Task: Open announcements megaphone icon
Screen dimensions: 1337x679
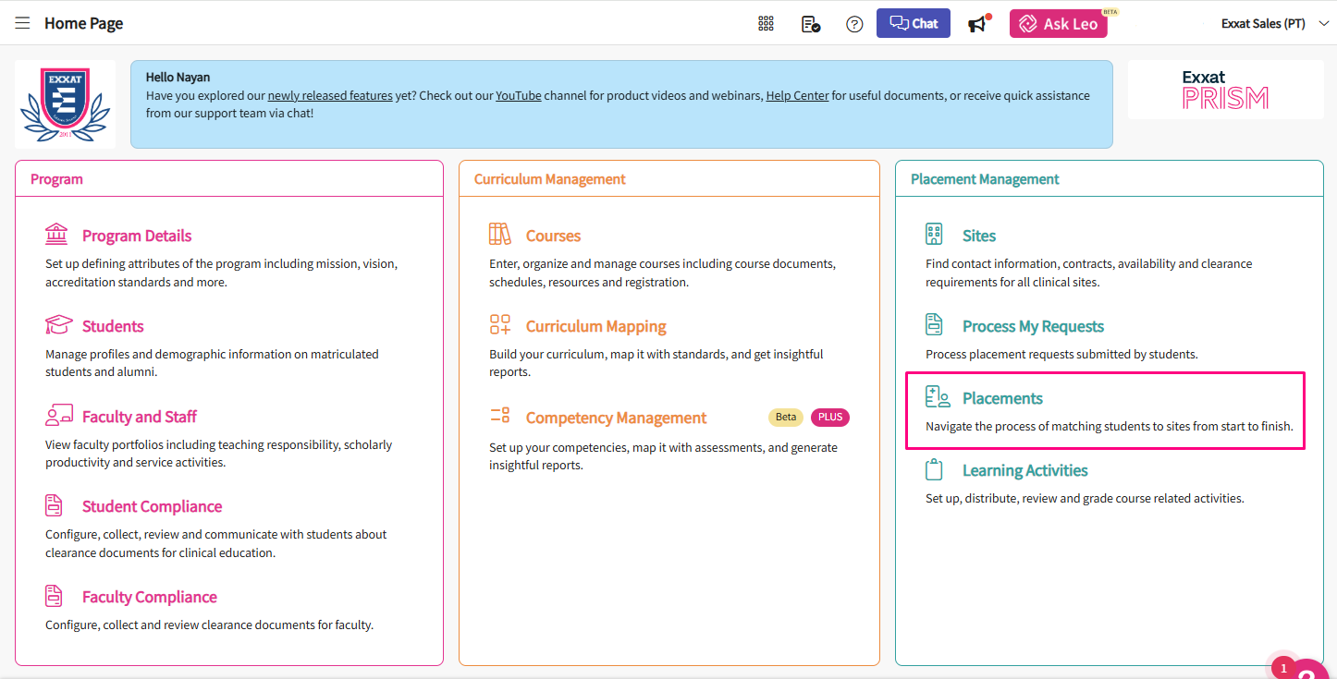Action: pos(977,24)
